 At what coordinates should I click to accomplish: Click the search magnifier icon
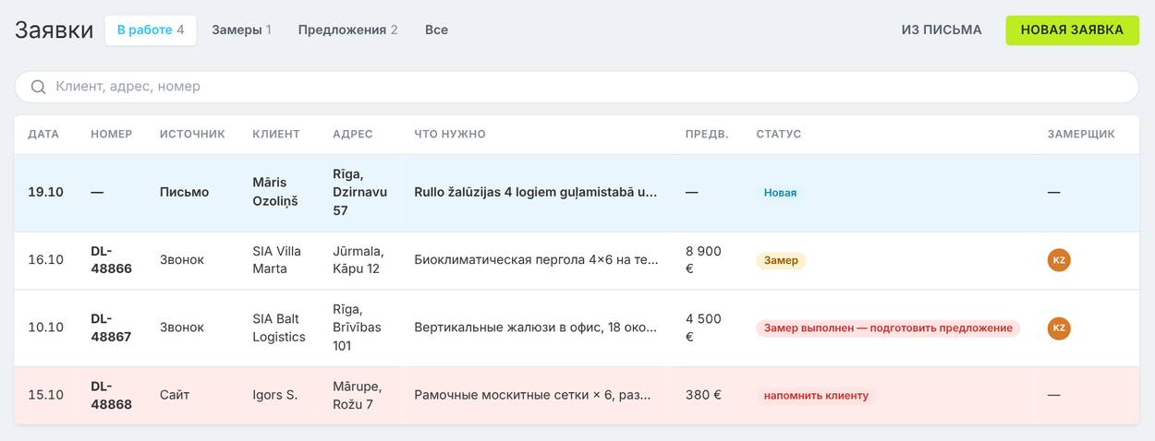click(38, 87)
